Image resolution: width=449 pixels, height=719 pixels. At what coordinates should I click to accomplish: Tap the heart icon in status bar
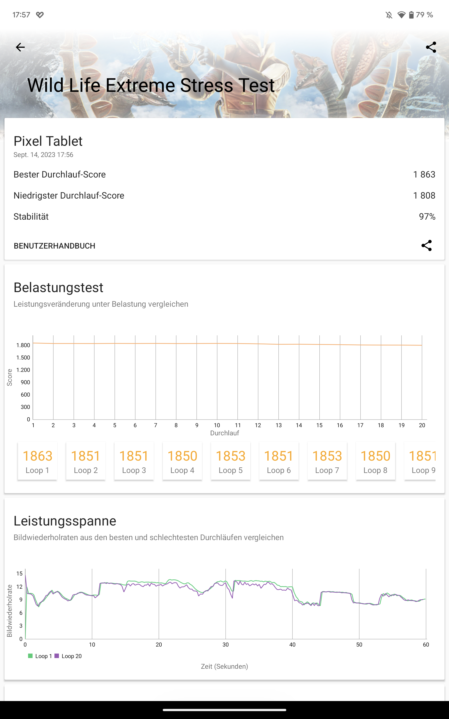40,15
